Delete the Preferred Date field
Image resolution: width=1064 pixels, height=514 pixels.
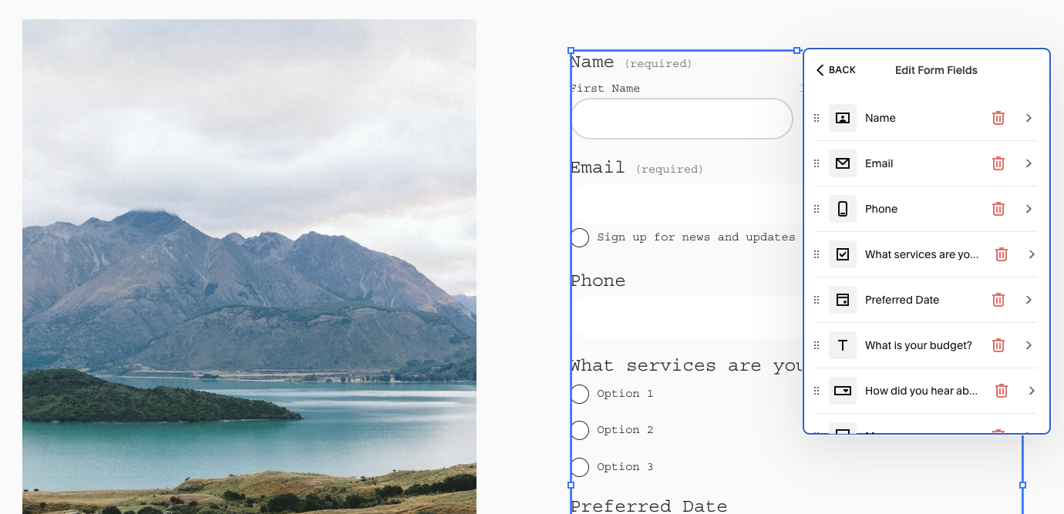[x=998, y=300]
